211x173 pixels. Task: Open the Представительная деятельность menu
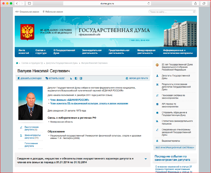coord(119,52)
